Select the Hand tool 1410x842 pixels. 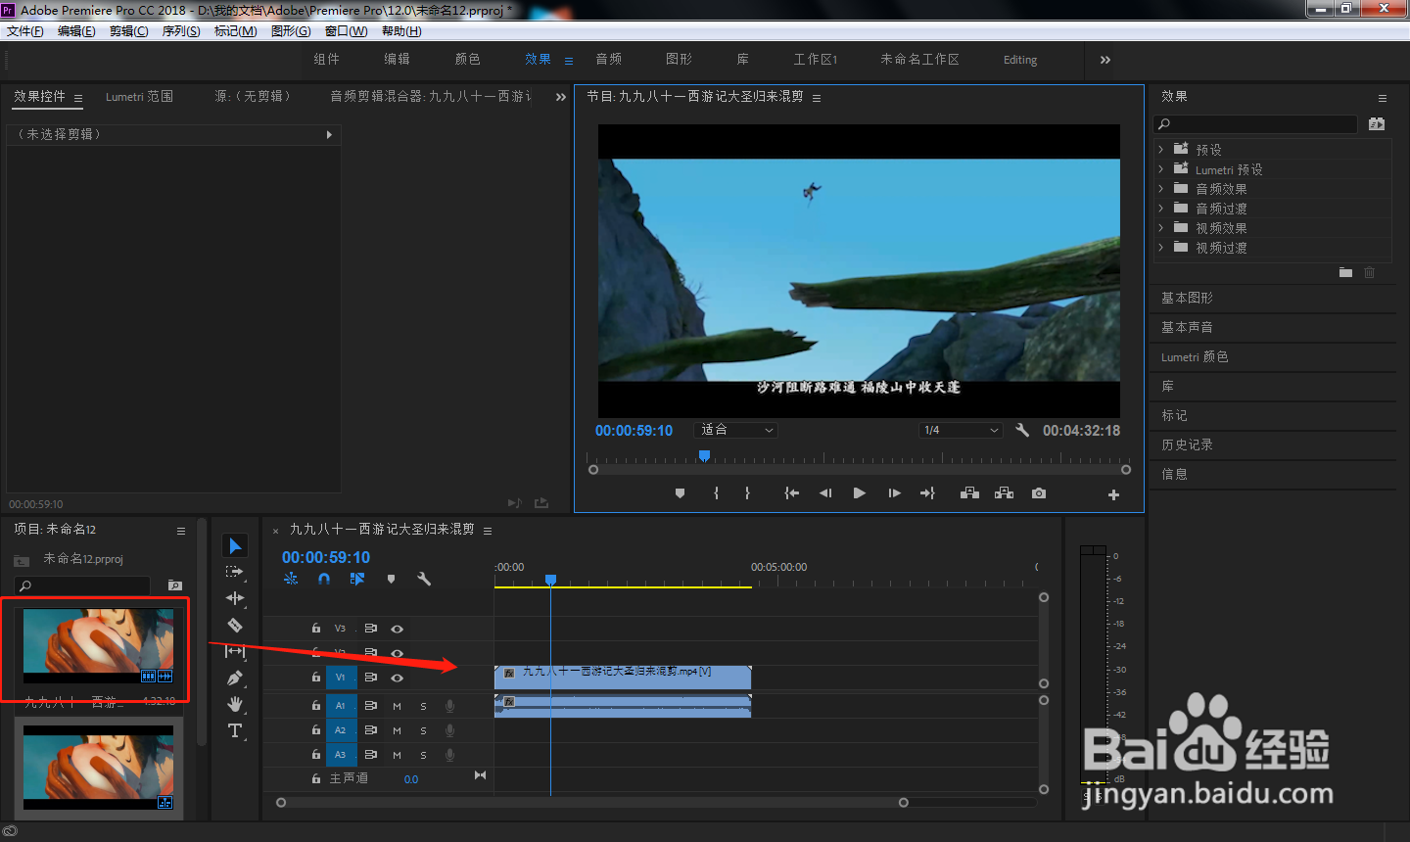[235, 704]
